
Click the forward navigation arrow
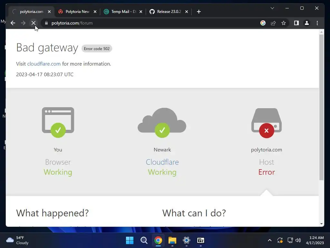click(23, 23)
